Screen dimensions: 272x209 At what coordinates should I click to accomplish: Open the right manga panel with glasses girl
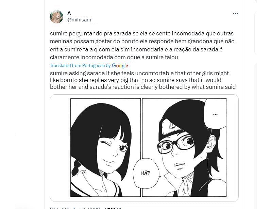pos(184,147)
